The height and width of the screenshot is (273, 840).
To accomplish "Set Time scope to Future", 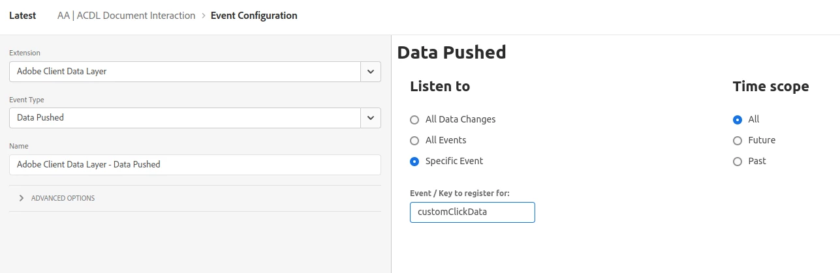I will [x=738, y=141].
